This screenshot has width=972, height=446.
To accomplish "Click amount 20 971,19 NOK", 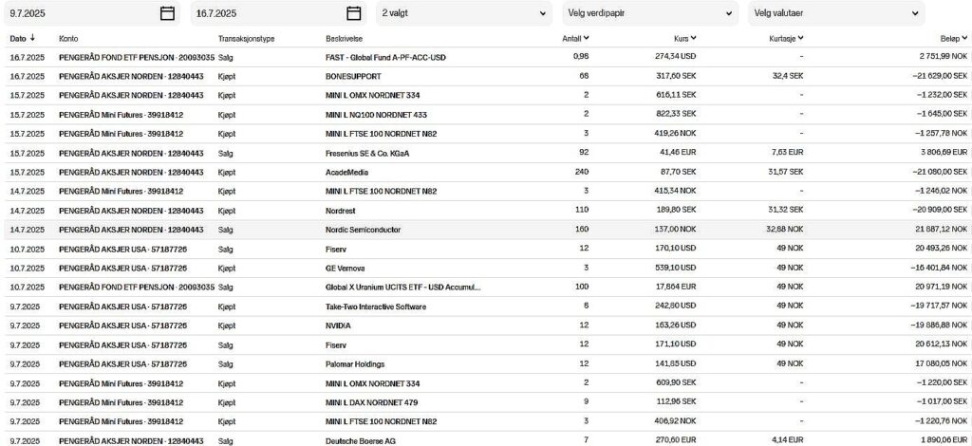I will 942,288.
